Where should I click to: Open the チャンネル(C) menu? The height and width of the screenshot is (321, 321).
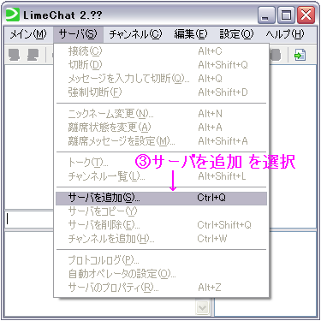pyautogui.click(x=135, y=34)
